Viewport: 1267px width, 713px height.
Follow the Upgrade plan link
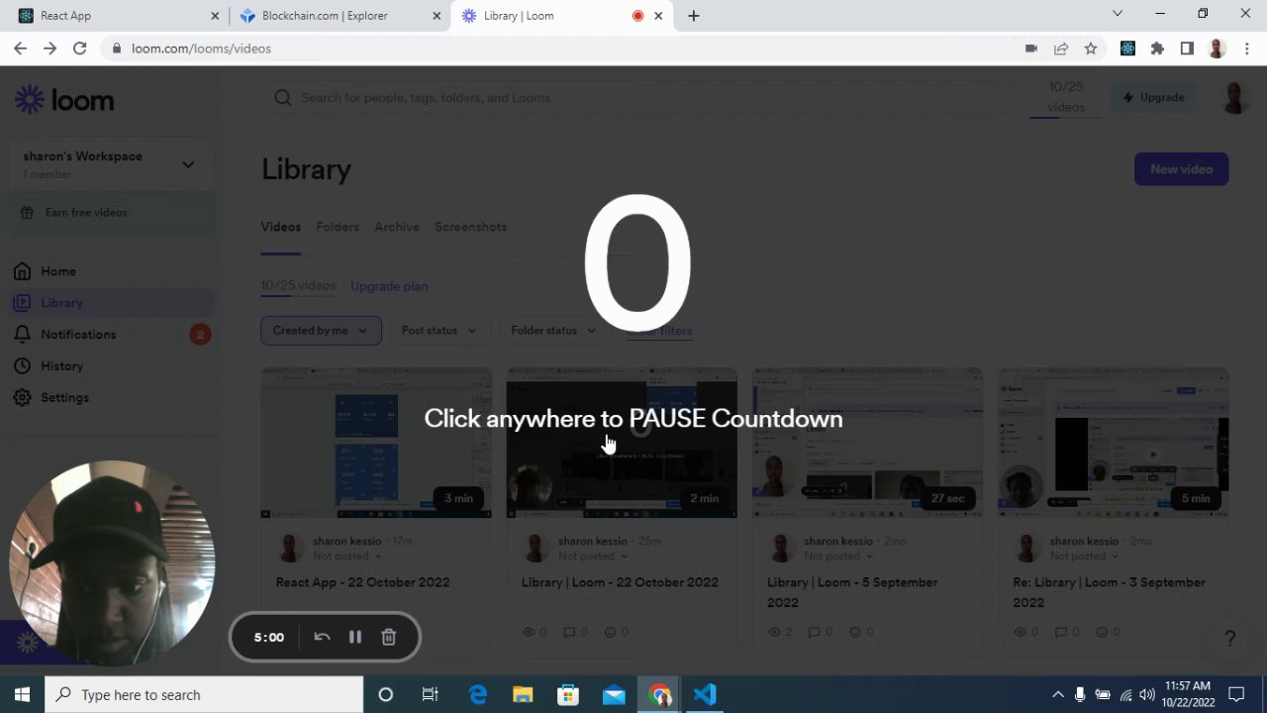pos(389,286)
